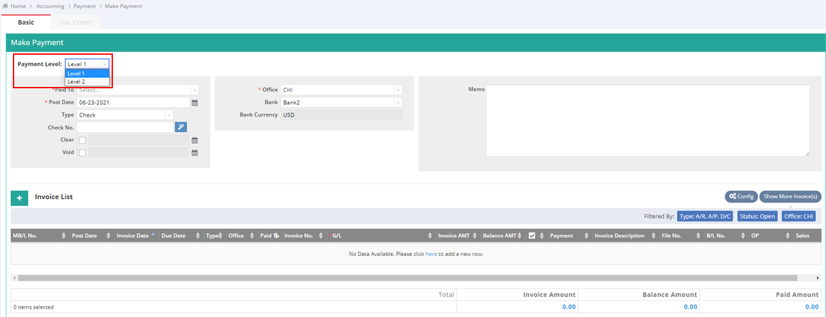Open the Clear date calendar icon
Screen dimensions: 826x317
pyautogui.click(x=194, y=140)
